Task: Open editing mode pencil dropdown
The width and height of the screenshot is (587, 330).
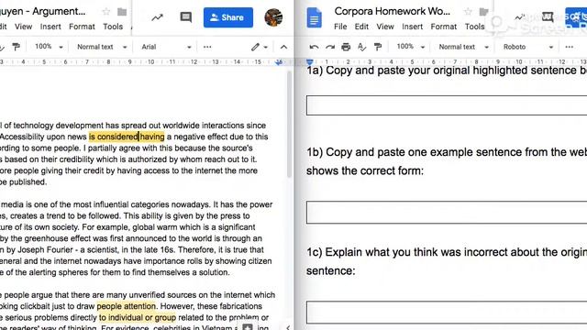Action: (x=260, y=47)
